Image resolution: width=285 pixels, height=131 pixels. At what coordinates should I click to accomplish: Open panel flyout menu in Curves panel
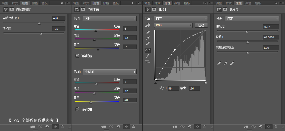pos(211,3)
